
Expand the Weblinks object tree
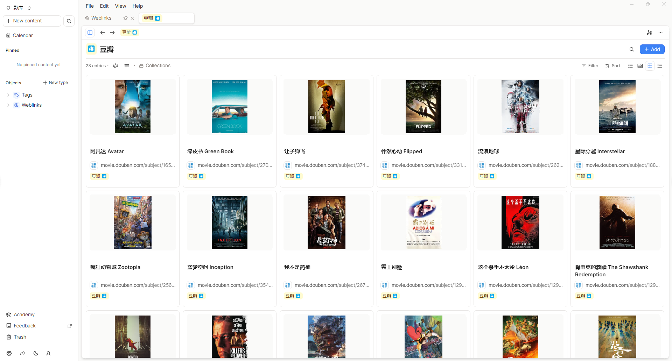coord(8,105)
